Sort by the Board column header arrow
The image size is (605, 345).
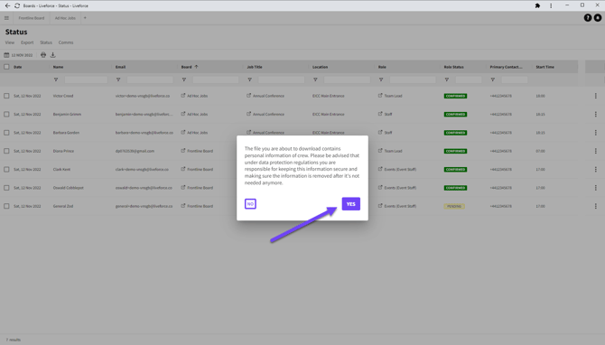tap(196, 67)
